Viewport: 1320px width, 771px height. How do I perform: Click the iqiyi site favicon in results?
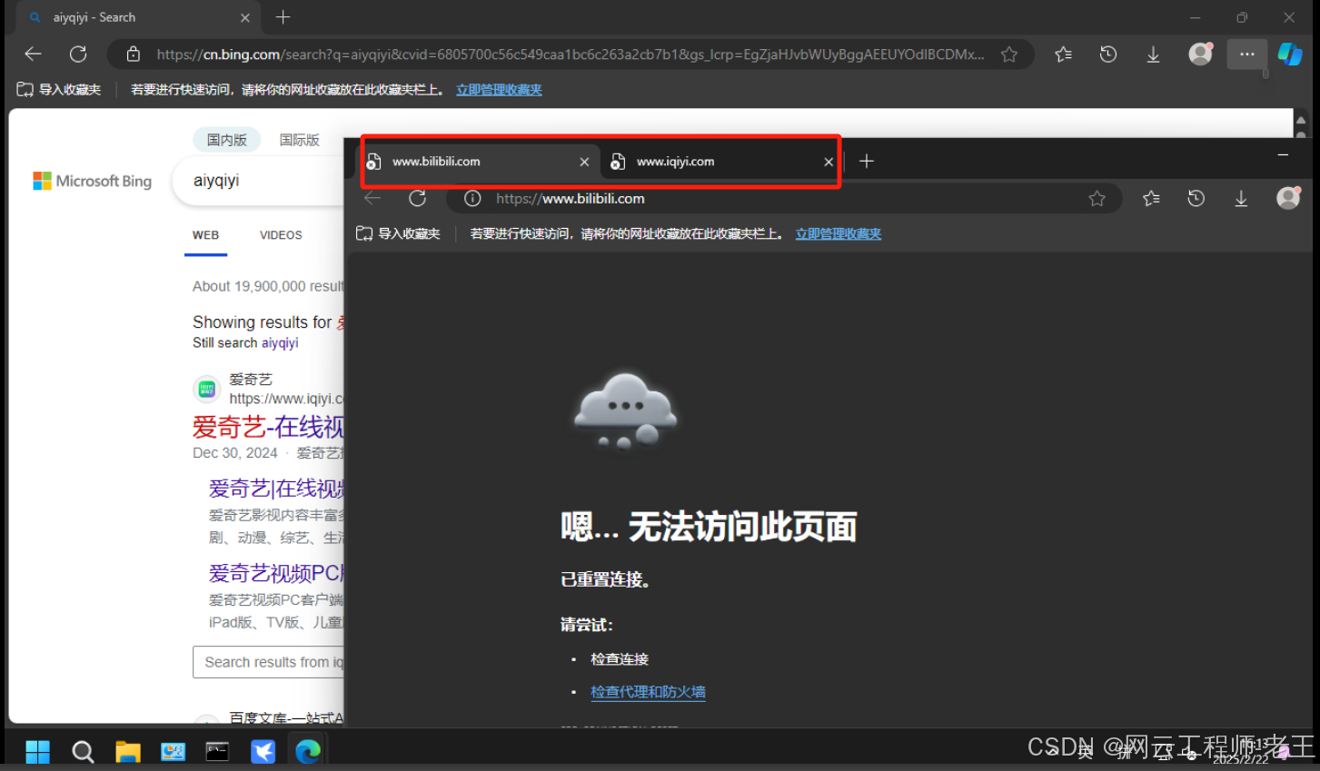click(x=207, y=390)
